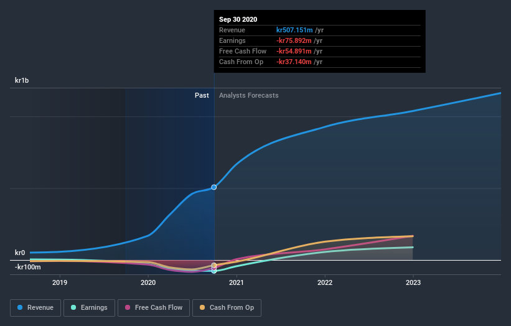Toggle the Earnings legend button
The height and width of the screenshot is (326, 511).
coord(89,308)
